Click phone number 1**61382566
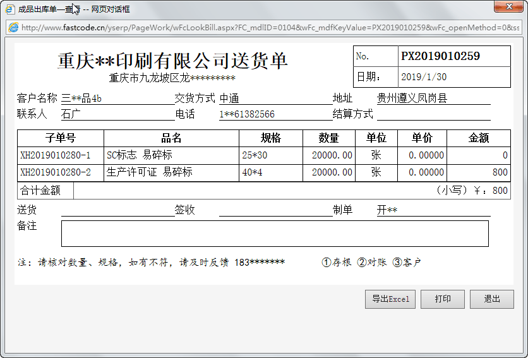 tap(247, 114)
